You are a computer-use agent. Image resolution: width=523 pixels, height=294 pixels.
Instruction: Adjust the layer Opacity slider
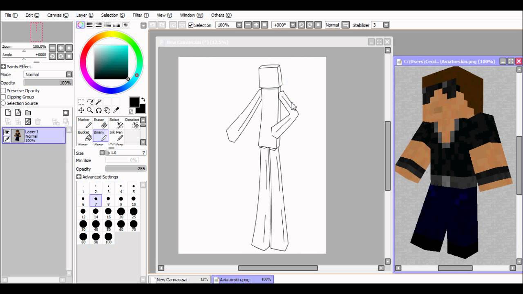coord(48,83)
